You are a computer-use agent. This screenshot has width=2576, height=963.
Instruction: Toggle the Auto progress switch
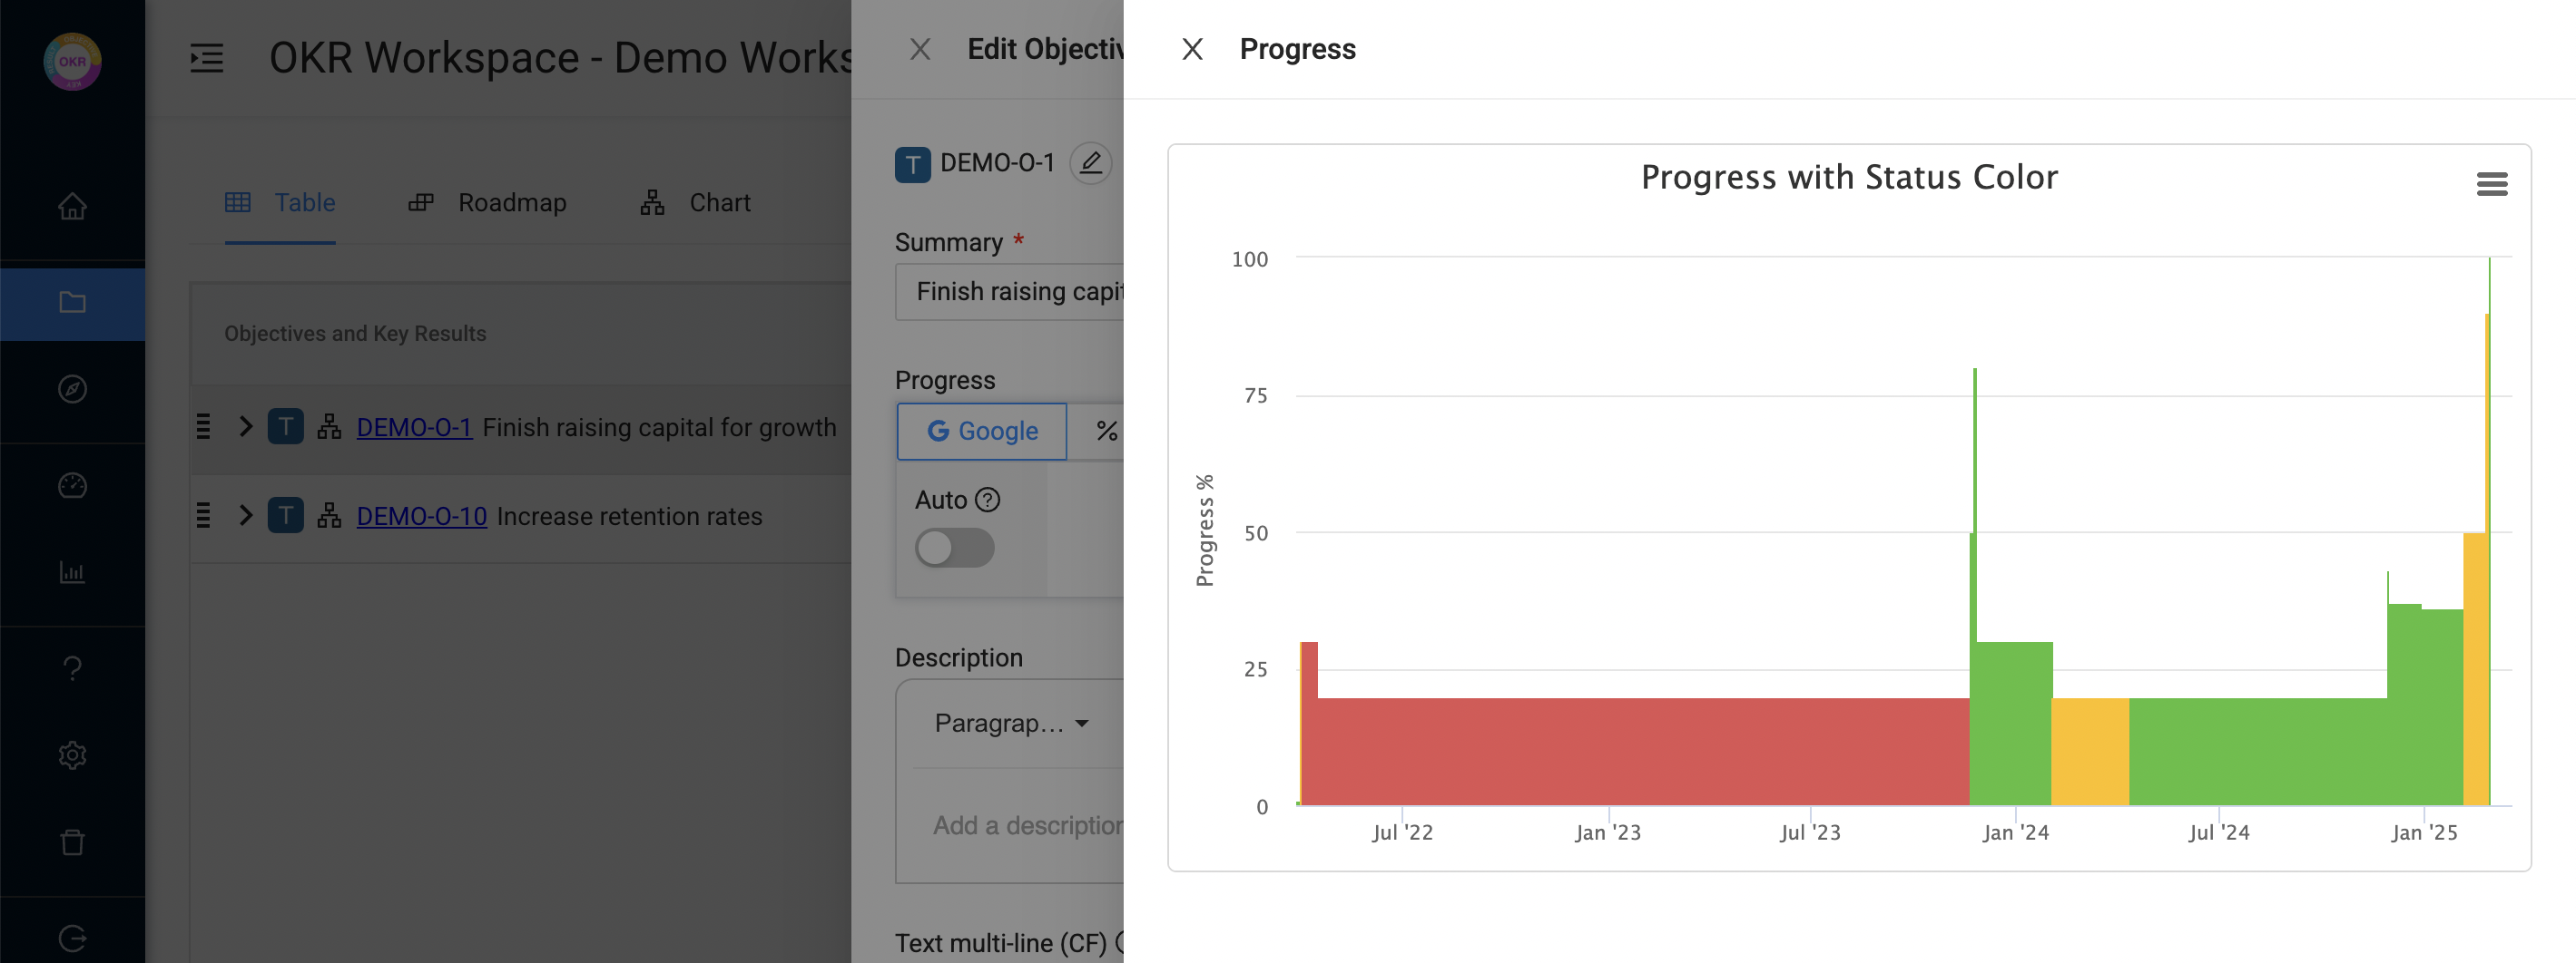[954, 548]
